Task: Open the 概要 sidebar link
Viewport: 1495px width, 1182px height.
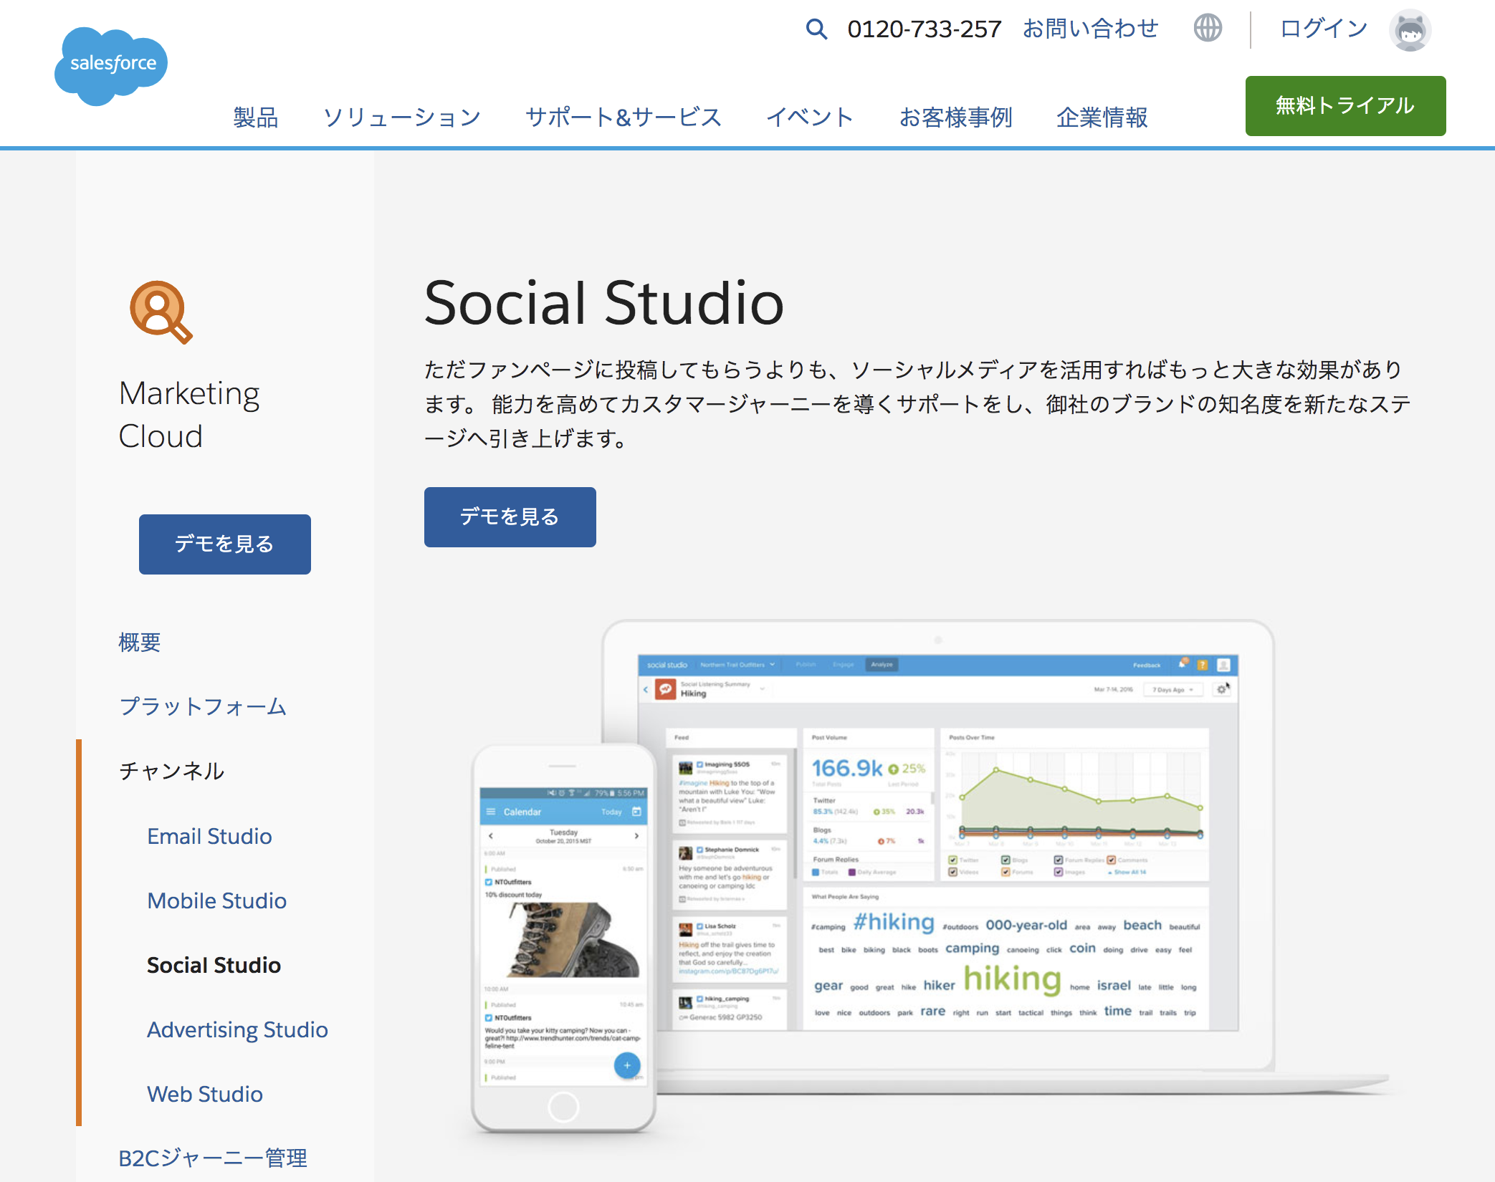Action: pos(140,642)
